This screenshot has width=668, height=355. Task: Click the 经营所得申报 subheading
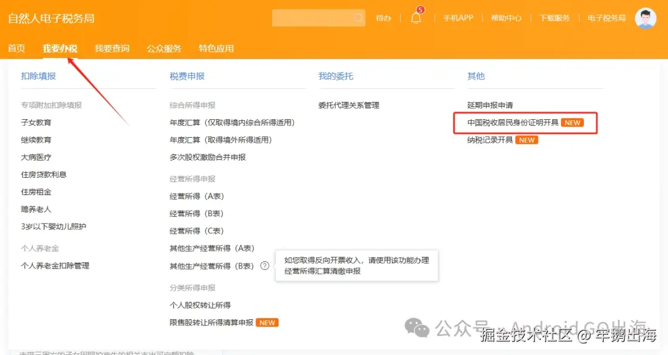point(192,179)
